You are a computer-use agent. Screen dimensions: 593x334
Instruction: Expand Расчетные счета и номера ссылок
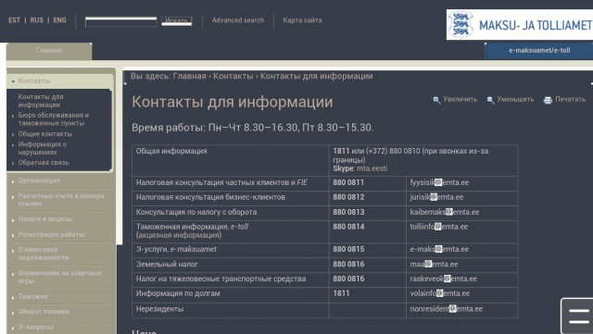pyautogui.click(x=61, y=200)
